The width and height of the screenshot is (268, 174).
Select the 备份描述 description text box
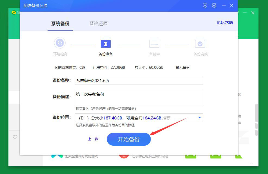point(139,97)
